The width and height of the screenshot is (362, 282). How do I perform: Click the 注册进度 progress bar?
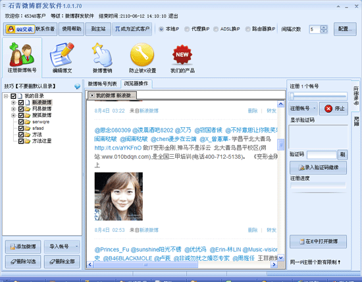tap(318, 185)
